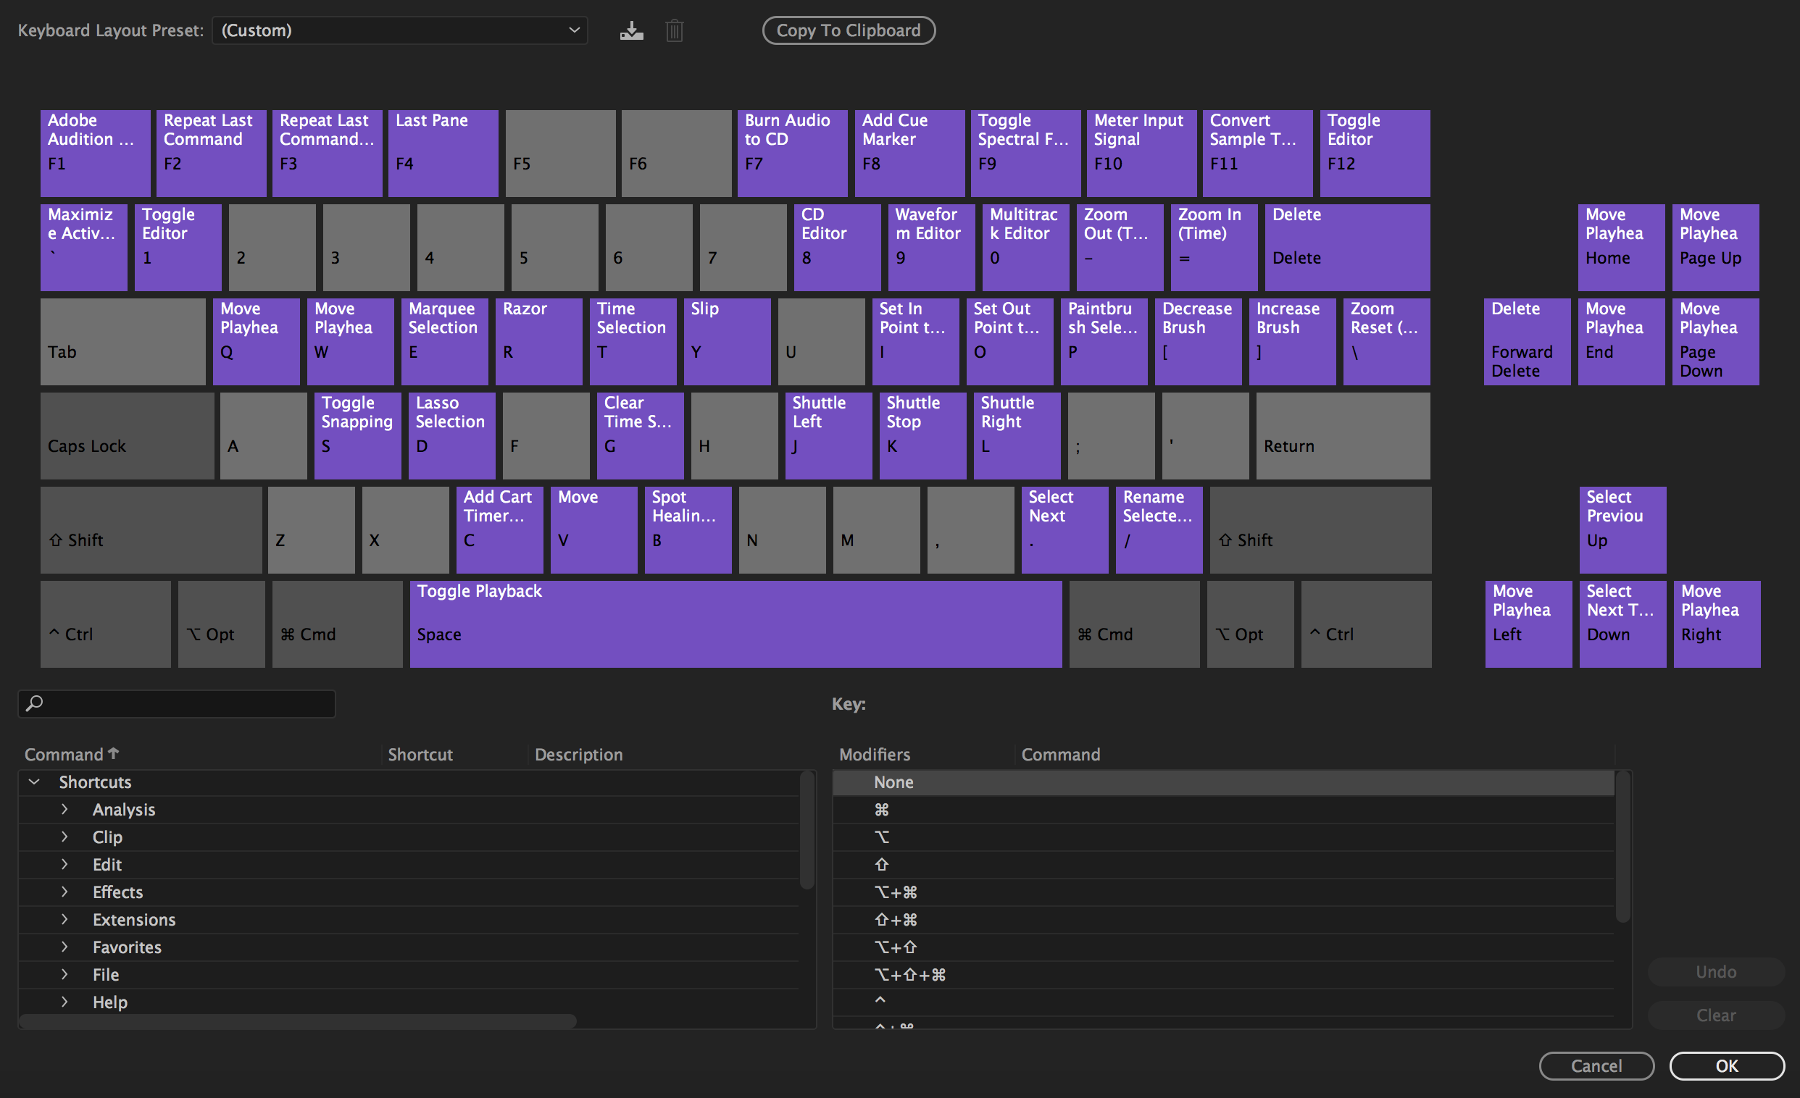Screen dimensions: 1800x1098
Task: Select the Time Selection tool
Action: coord(631,330)
